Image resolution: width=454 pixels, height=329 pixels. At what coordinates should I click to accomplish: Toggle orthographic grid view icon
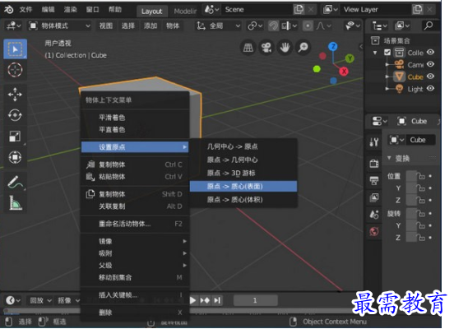248,48
